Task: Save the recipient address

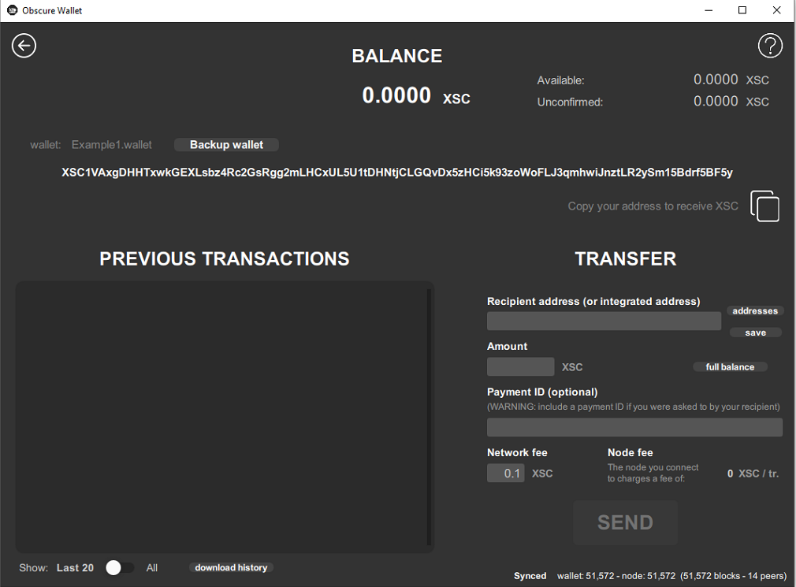Action: [754, 333]
